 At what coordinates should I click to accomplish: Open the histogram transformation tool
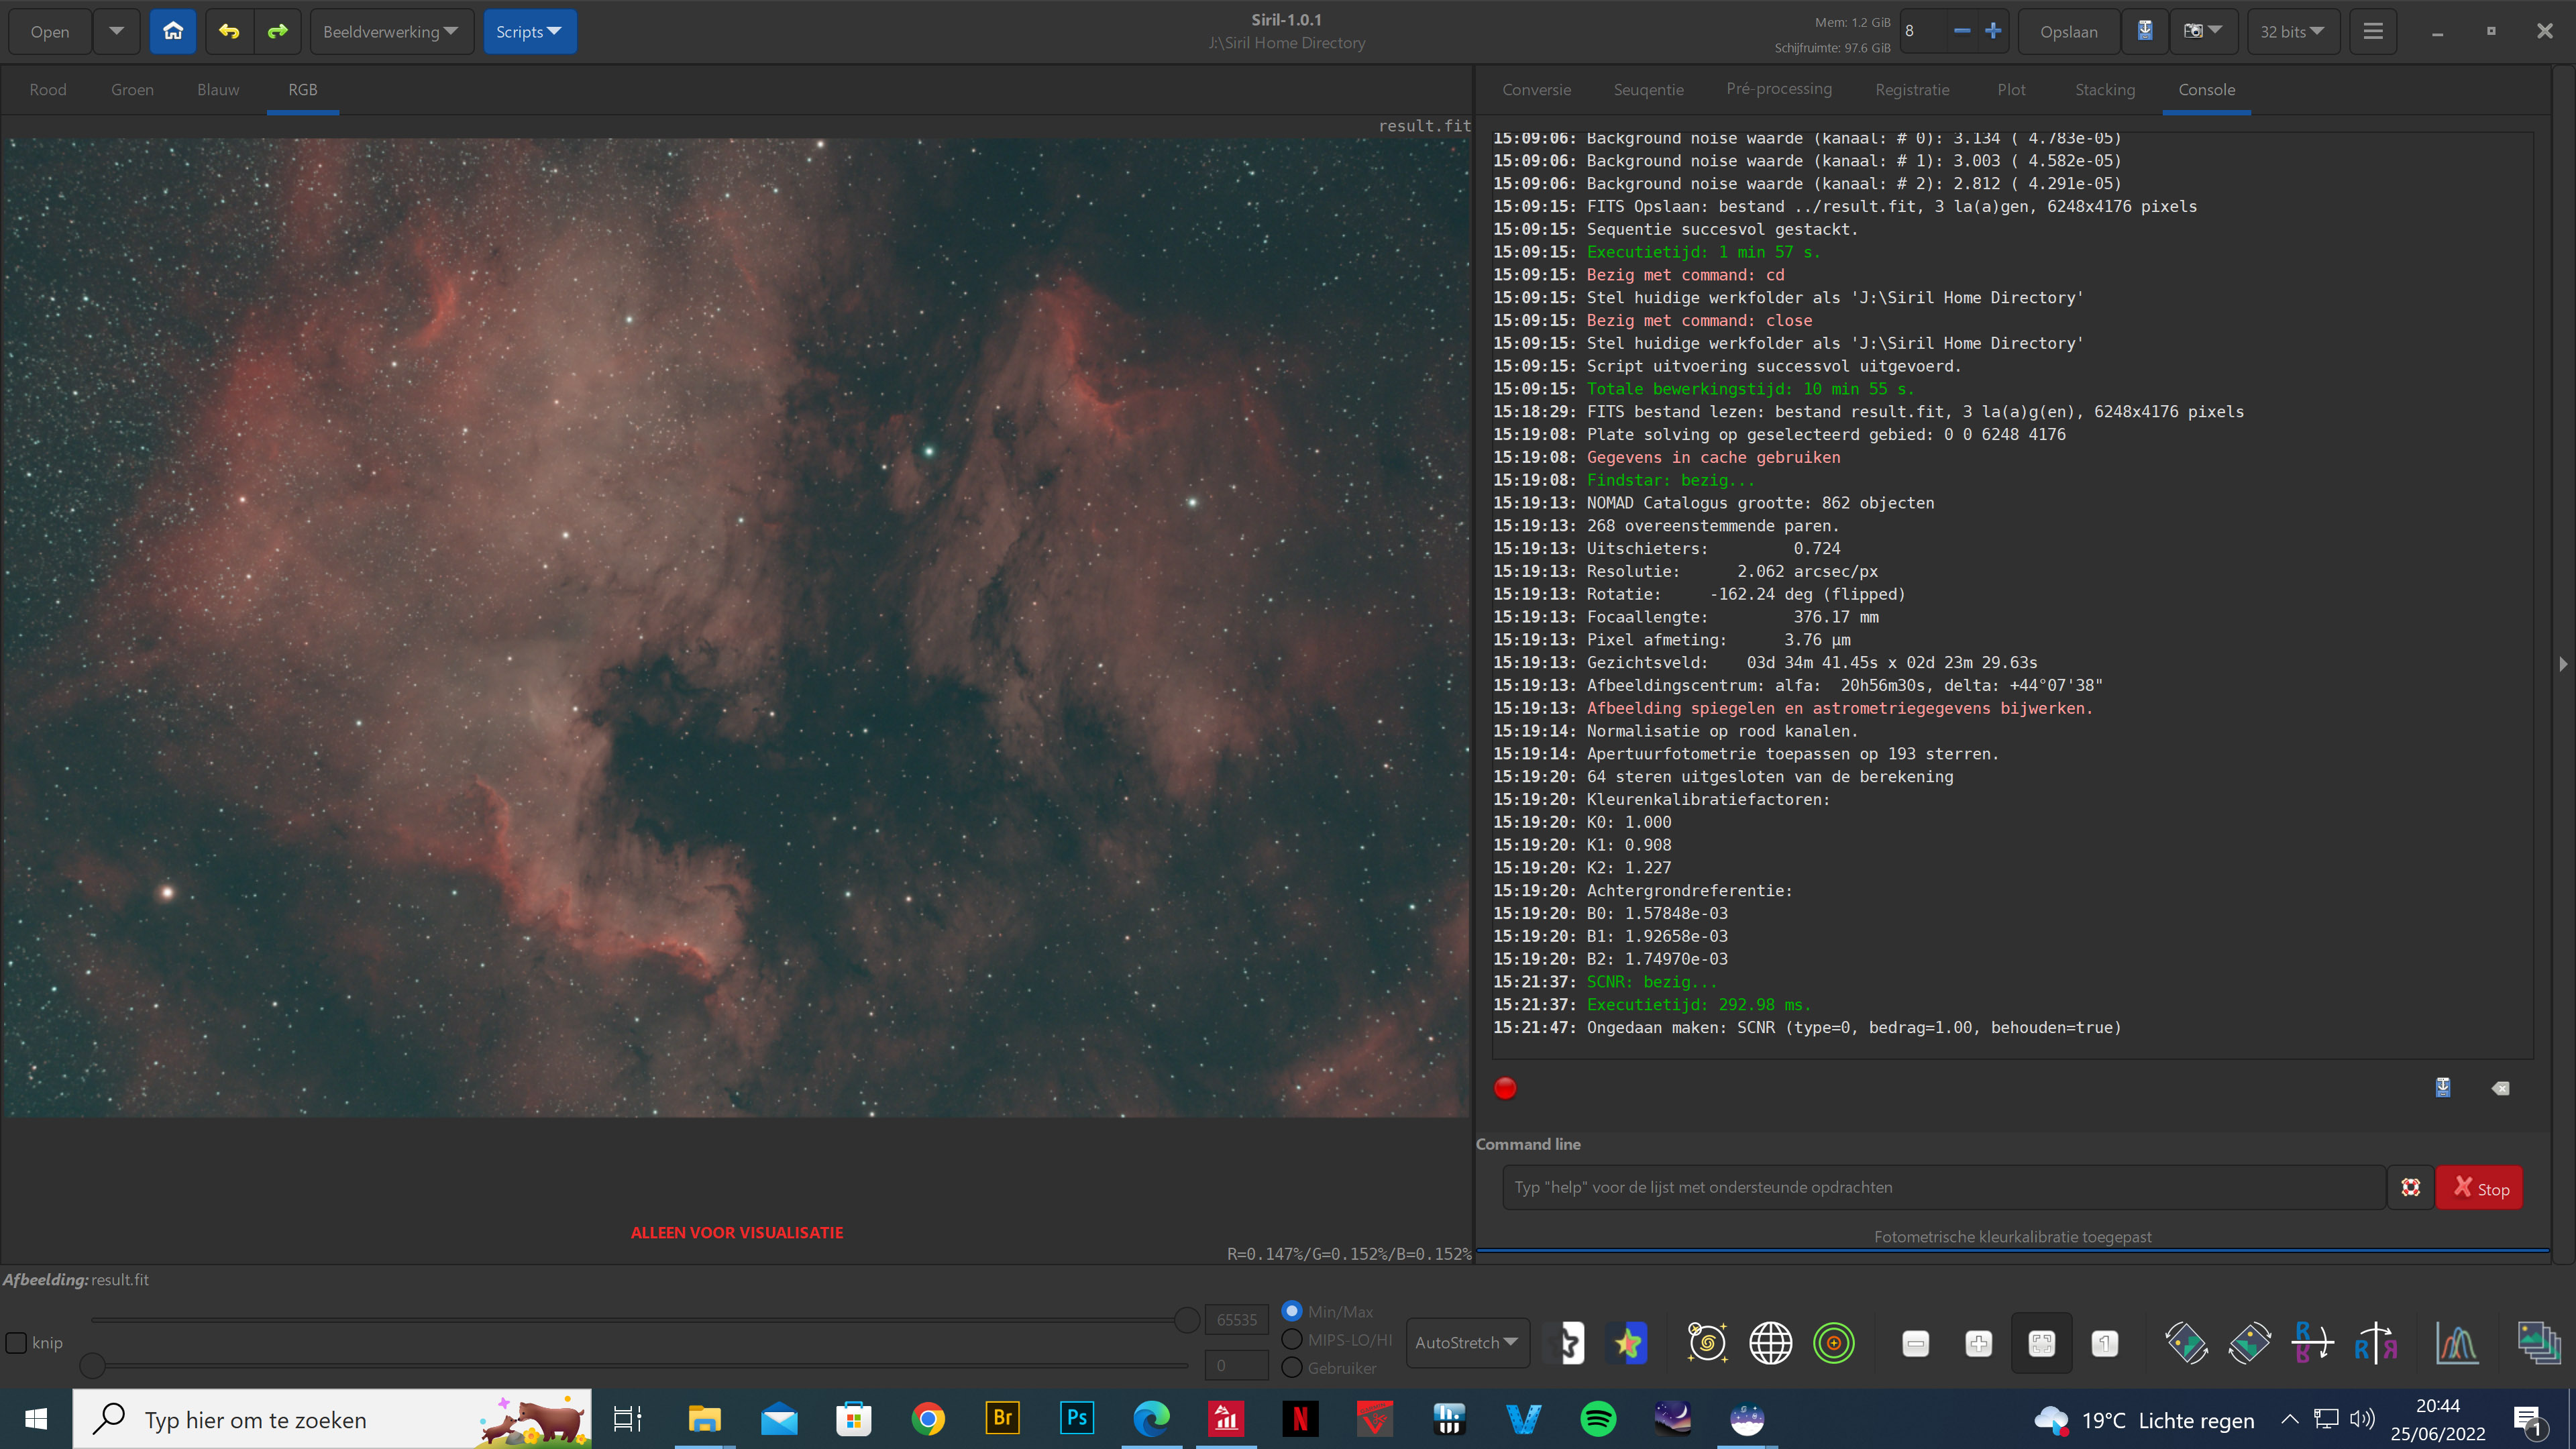coord(2457,1343)
